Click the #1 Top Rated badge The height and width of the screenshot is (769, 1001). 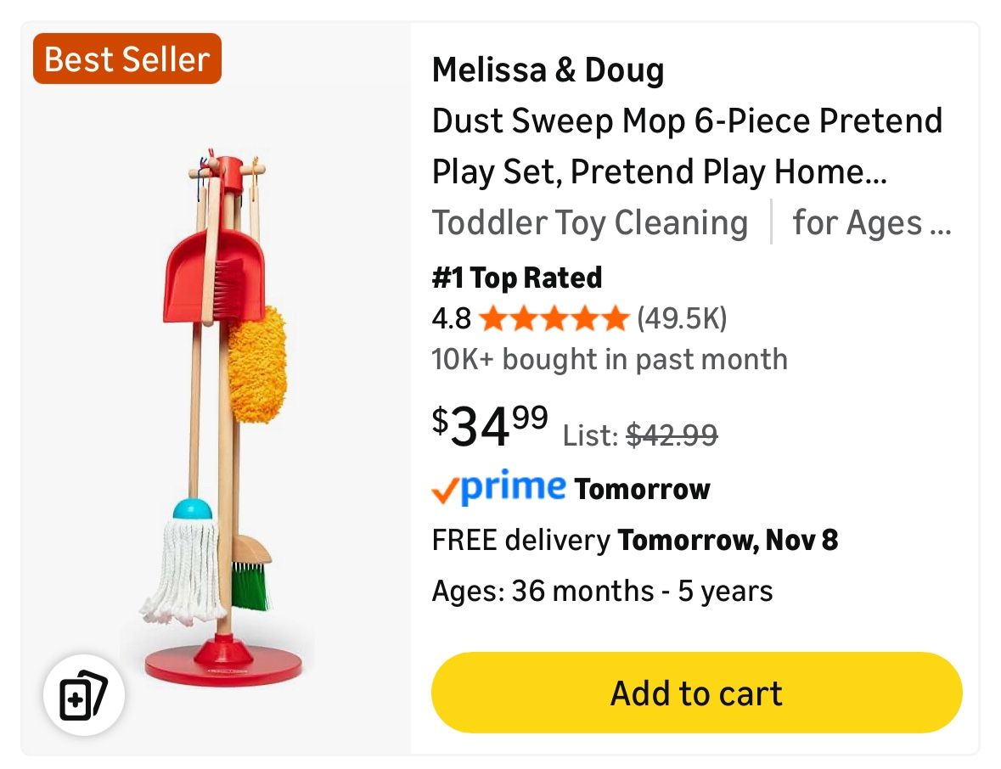tap(516, 277)
